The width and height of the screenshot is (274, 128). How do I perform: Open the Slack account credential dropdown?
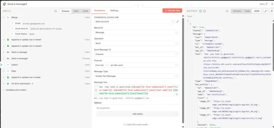(134, 21)
